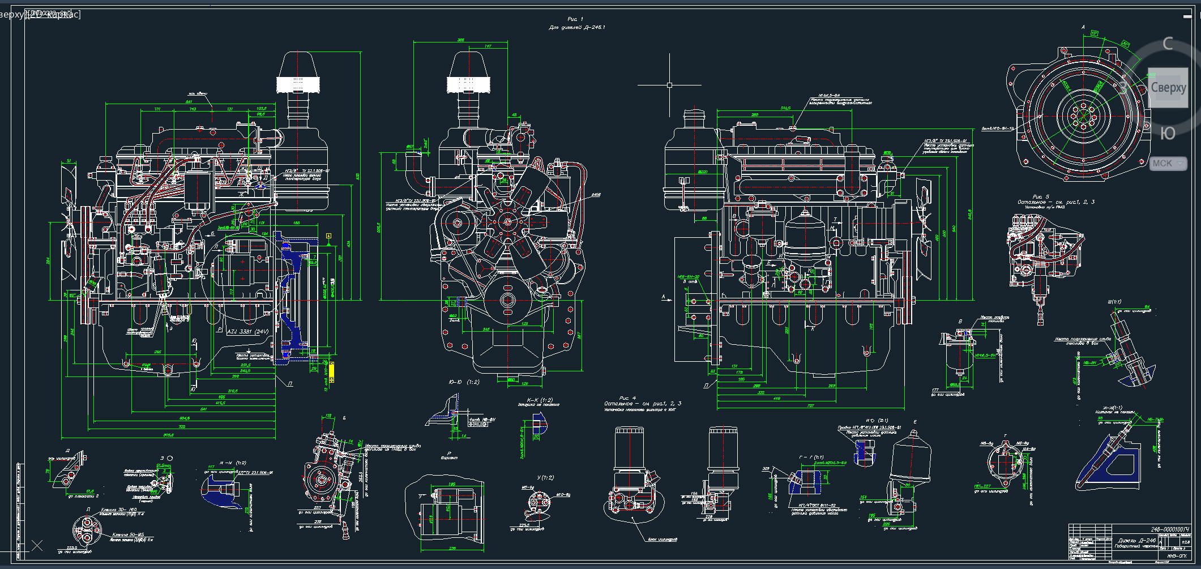The image size is (1201, 569).
Task: Click the yellow "A" datum box near the left view
Action: pos(328,236)
